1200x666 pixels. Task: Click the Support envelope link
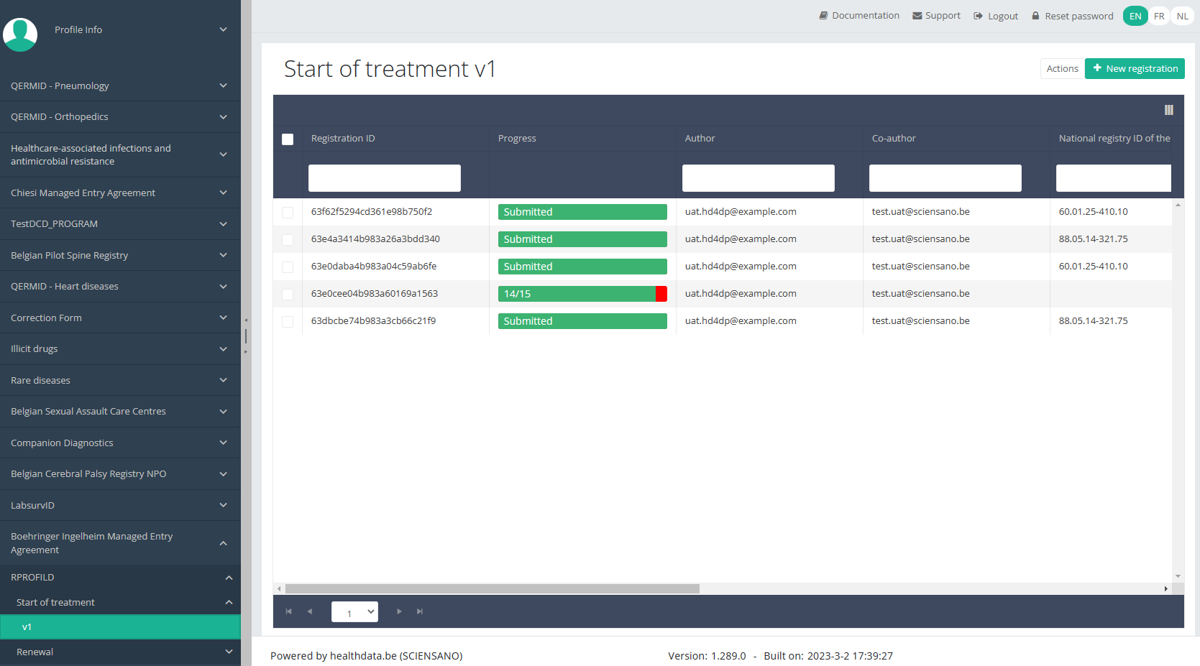(x=936, y=16)
